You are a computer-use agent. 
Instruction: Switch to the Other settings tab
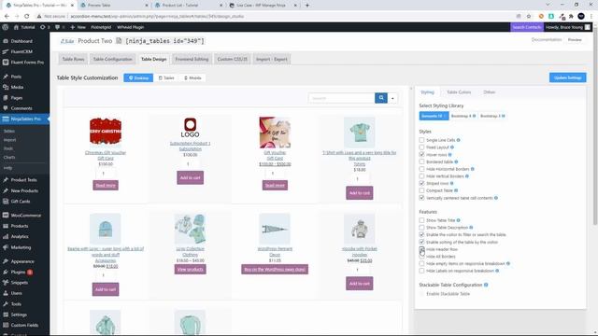489,92
